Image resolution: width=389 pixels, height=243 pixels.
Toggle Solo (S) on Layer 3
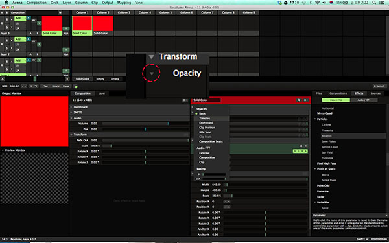pyautogui.click(x=7, y=27)
